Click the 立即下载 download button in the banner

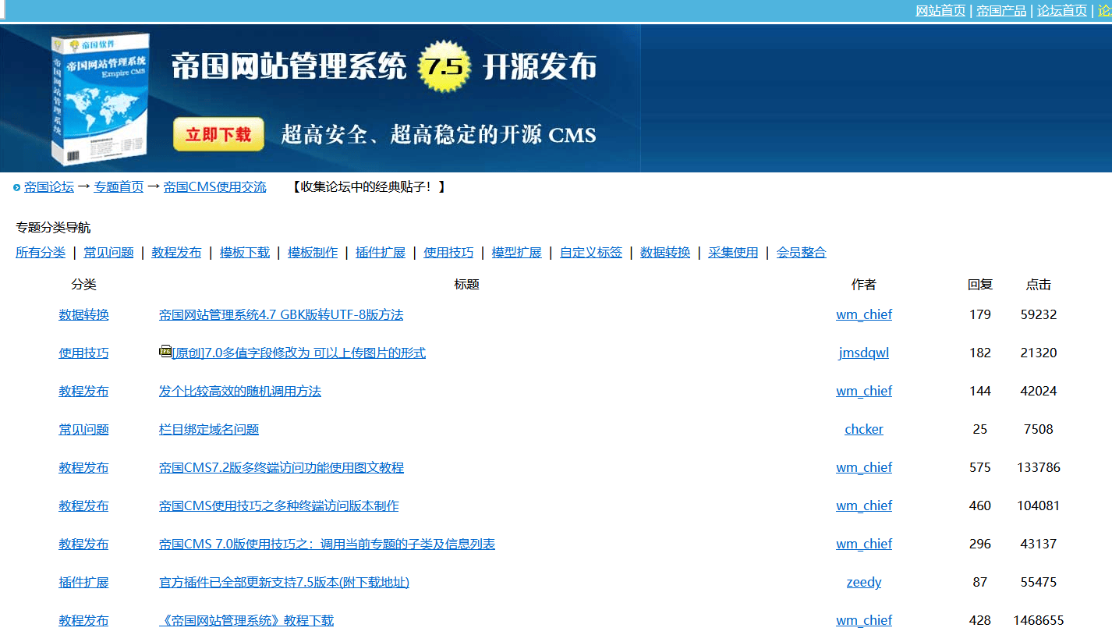click(218, 134)
